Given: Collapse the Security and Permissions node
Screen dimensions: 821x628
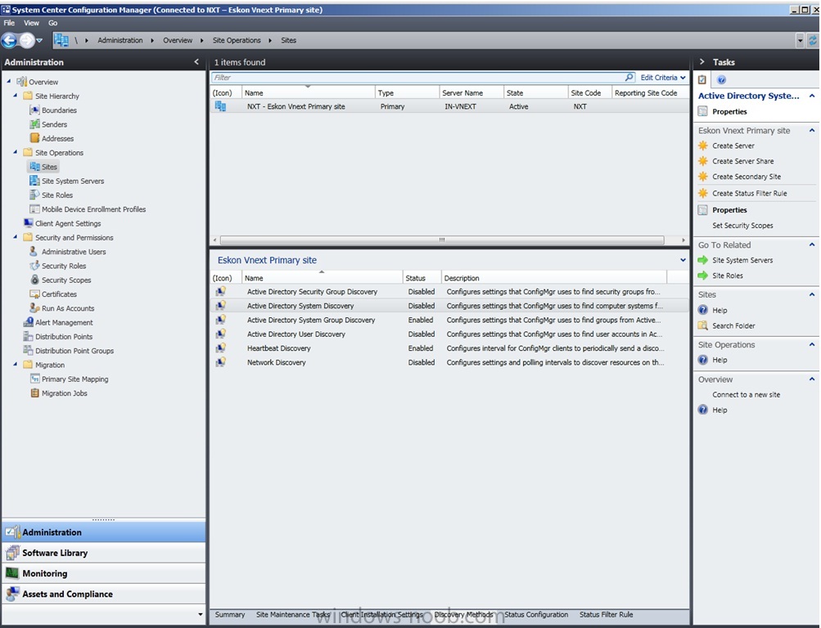Looking at the screenshot, I should pyautogui.click(x=16, y=236).
